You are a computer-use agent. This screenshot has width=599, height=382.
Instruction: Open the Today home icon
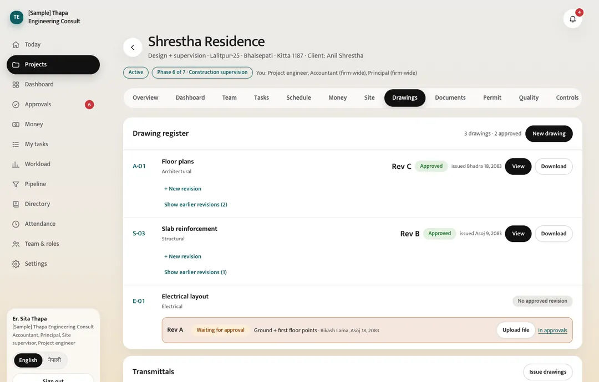[x=16, y=45]
